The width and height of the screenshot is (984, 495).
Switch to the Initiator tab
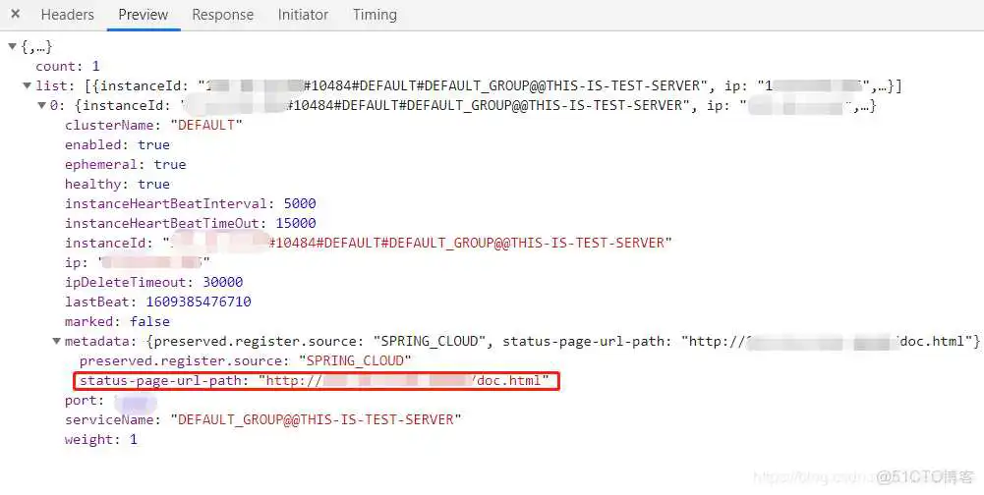(303, 15)
